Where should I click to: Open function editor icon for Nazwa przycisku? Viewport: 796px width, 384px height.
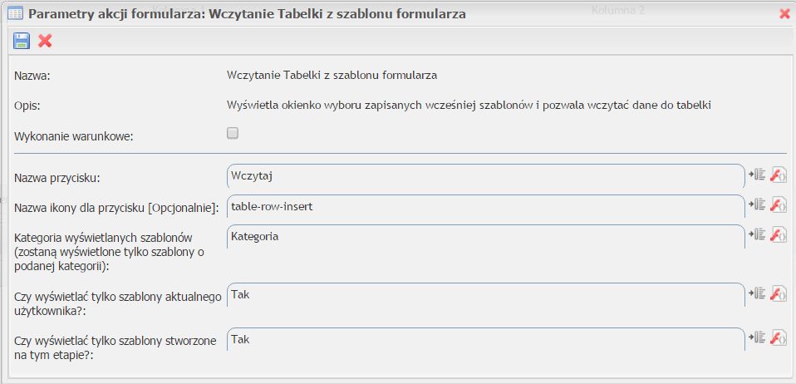(x=779, y=175)
